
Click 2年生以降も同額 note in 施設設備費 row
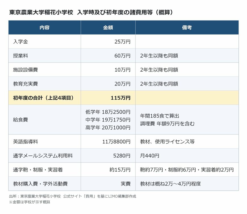click(159, 70)
